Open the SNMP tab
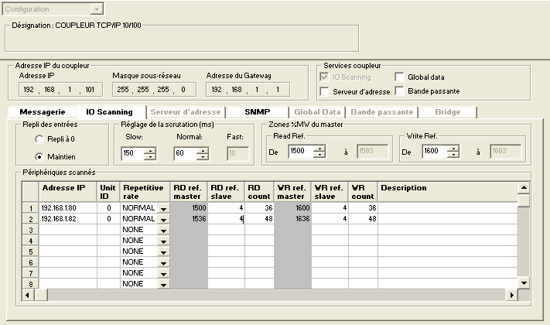Image resolution: width=550 pixels, height=325 pixels. [257, 112]
